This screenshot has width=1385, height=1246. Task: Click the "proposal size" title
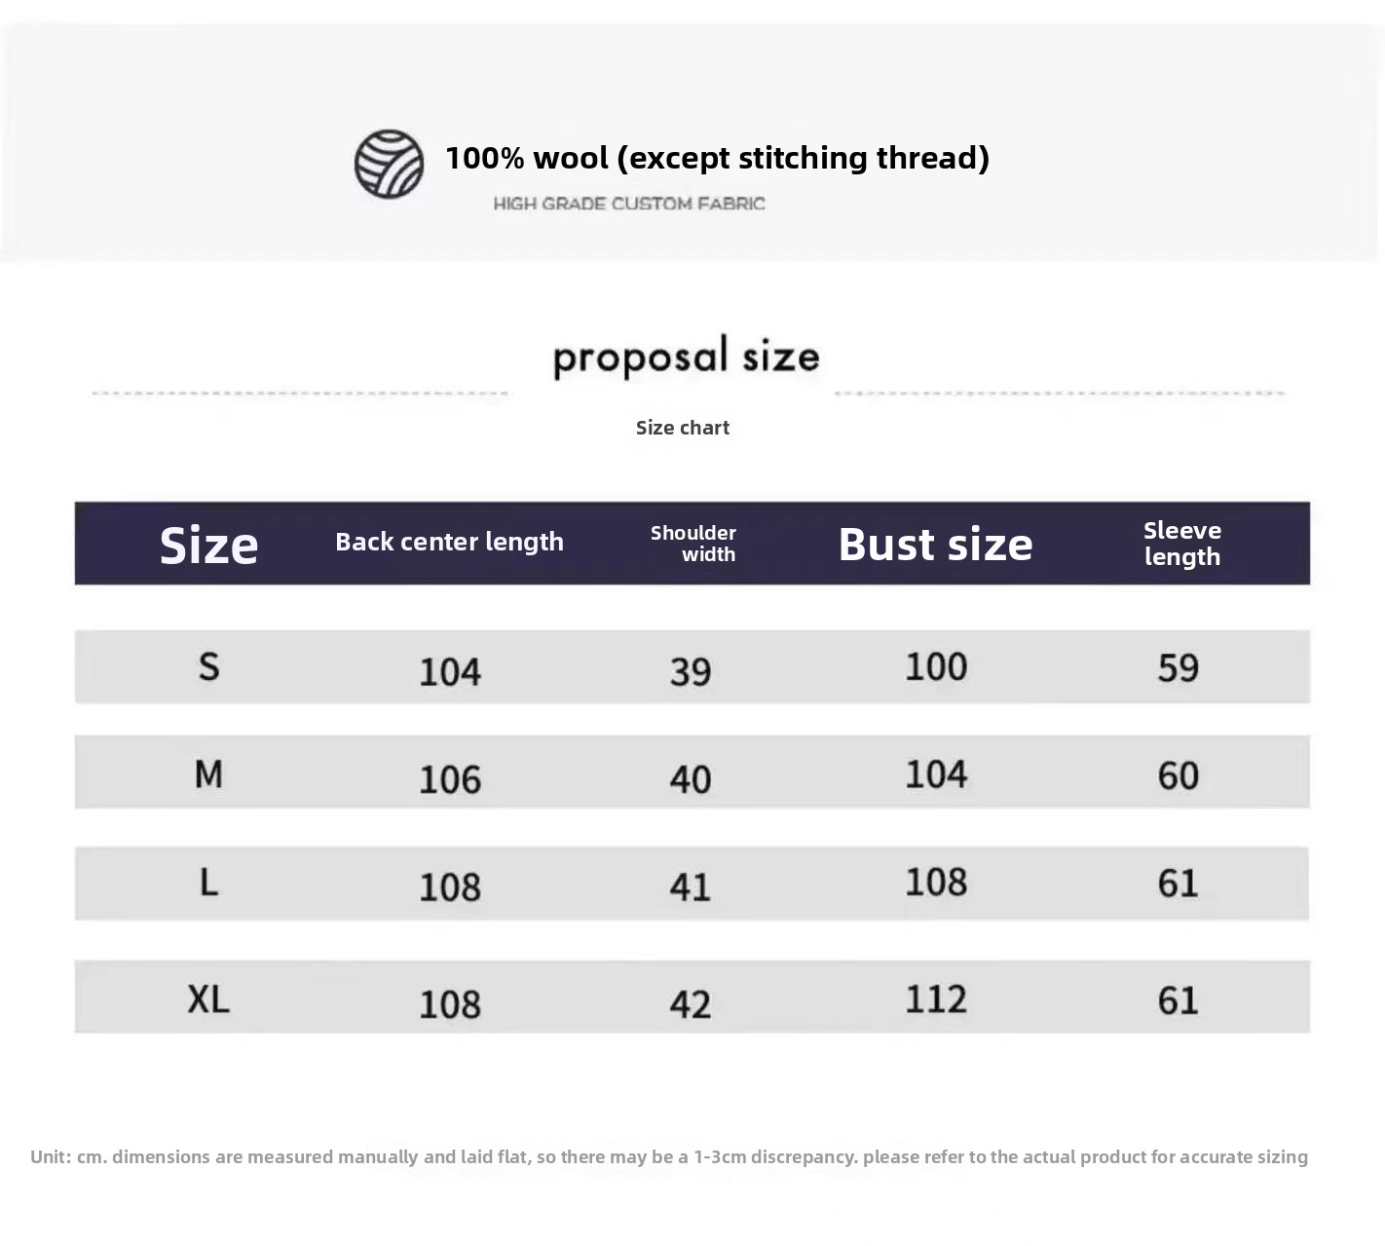point(687,357)
